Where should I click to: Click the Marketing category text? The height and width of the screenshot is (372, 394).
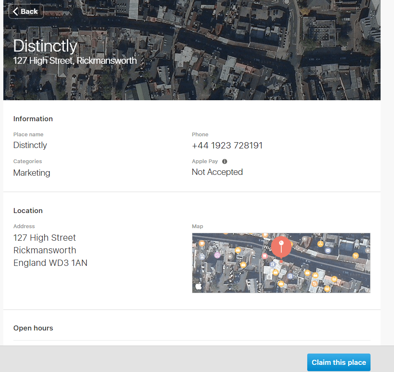click(31, 173)
